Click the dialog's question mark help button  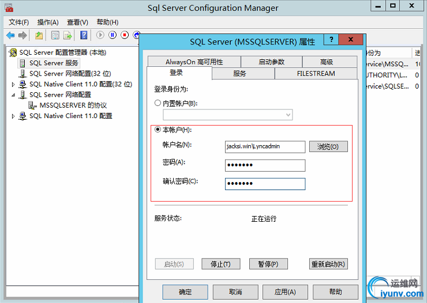click(331, 39)
